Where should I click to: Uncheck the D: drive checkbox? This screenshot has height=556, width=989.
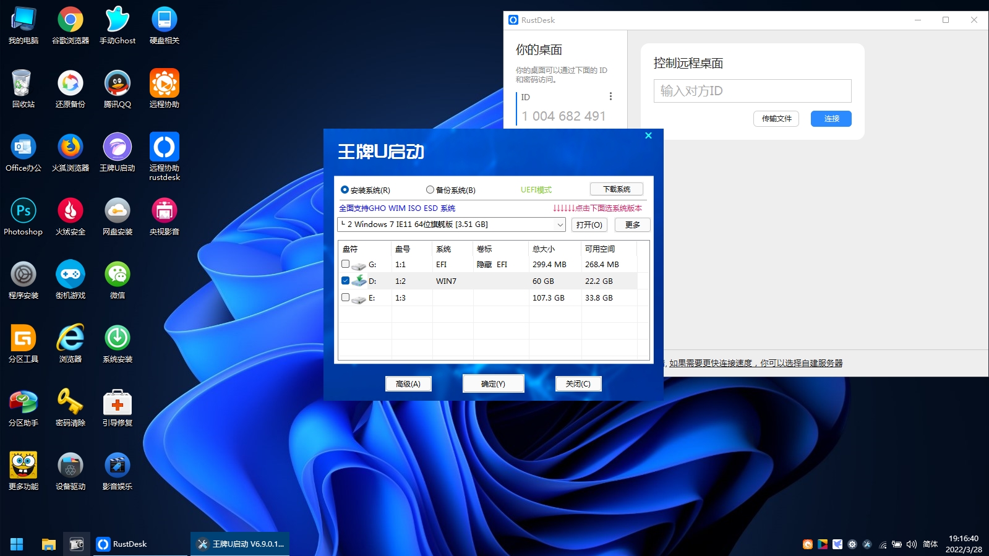[x=345, y=281]
